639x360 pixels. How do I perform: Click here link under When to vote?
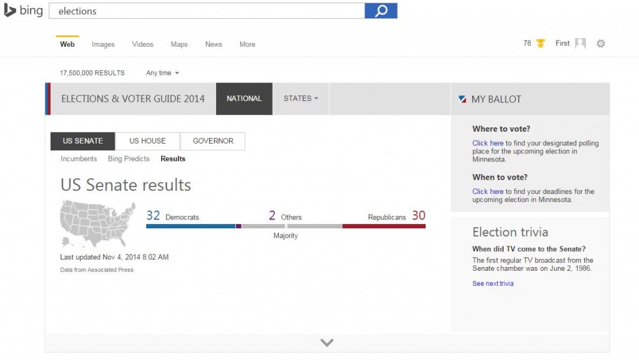point(488,192)
